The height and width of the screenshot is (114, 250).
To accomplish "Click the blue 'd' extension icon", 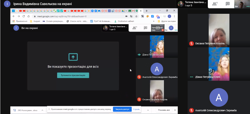I will 152,16.
